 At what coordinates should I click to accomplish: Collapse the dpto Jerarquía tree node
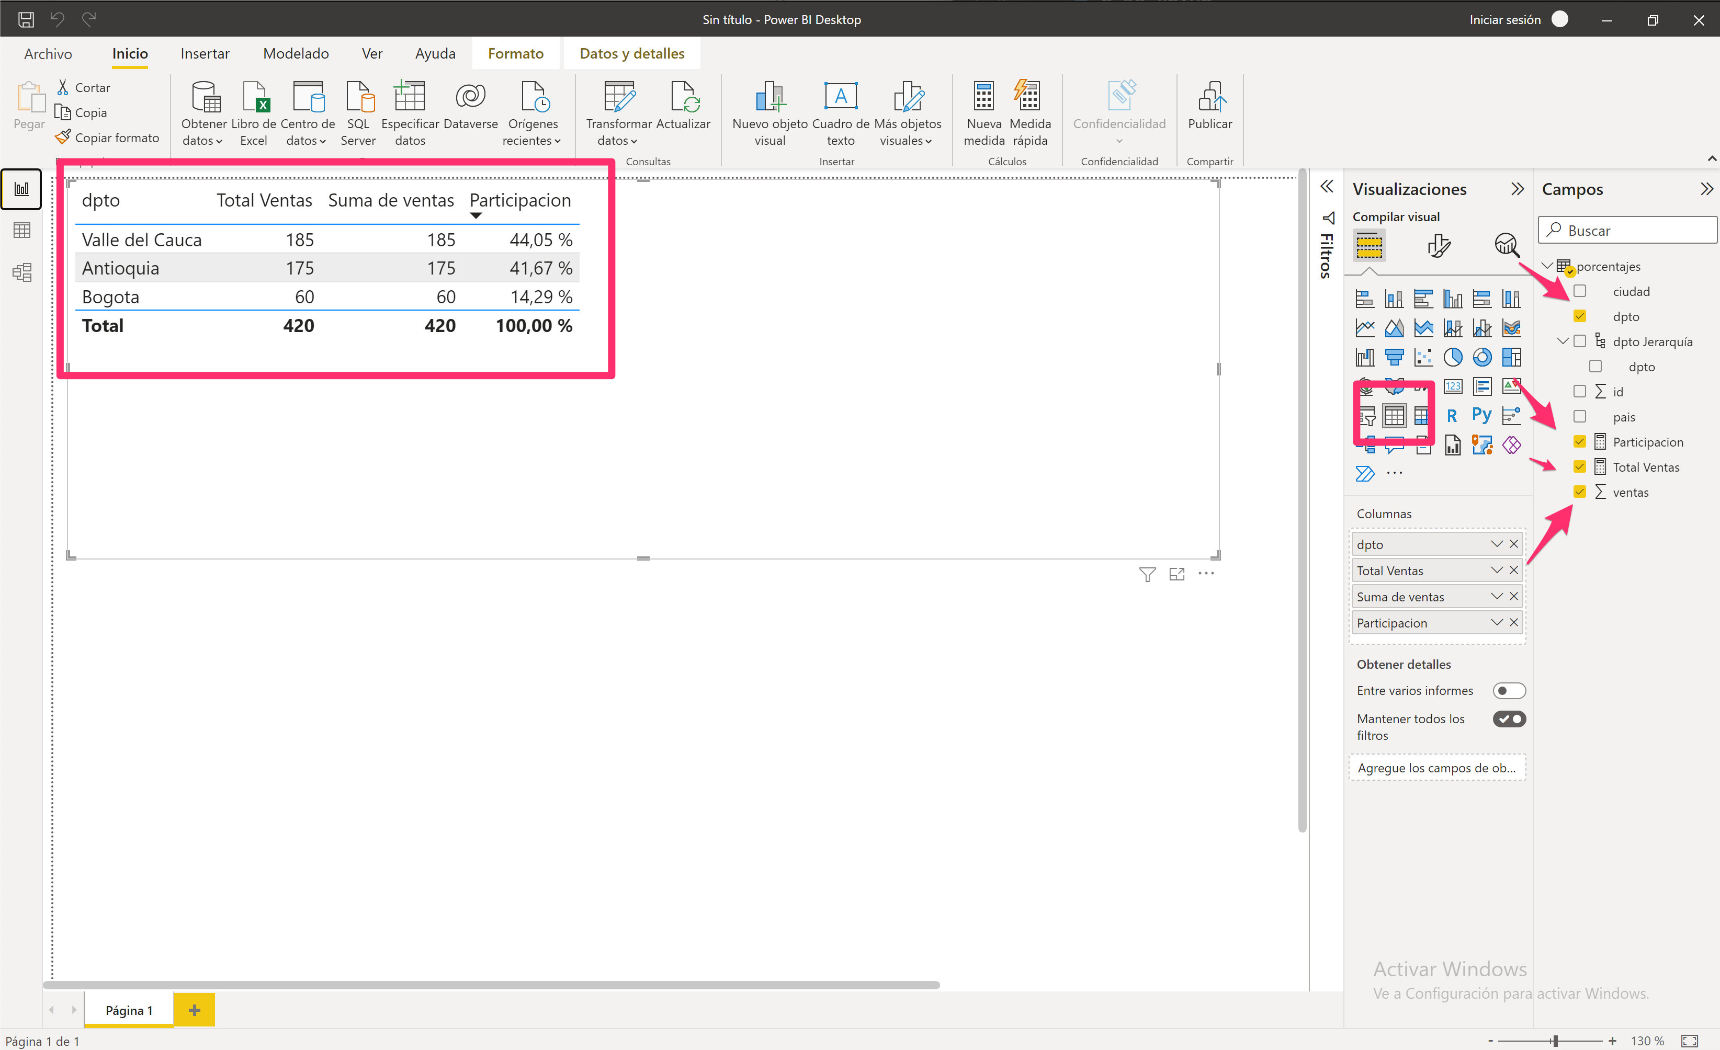tap(1563, 341)
